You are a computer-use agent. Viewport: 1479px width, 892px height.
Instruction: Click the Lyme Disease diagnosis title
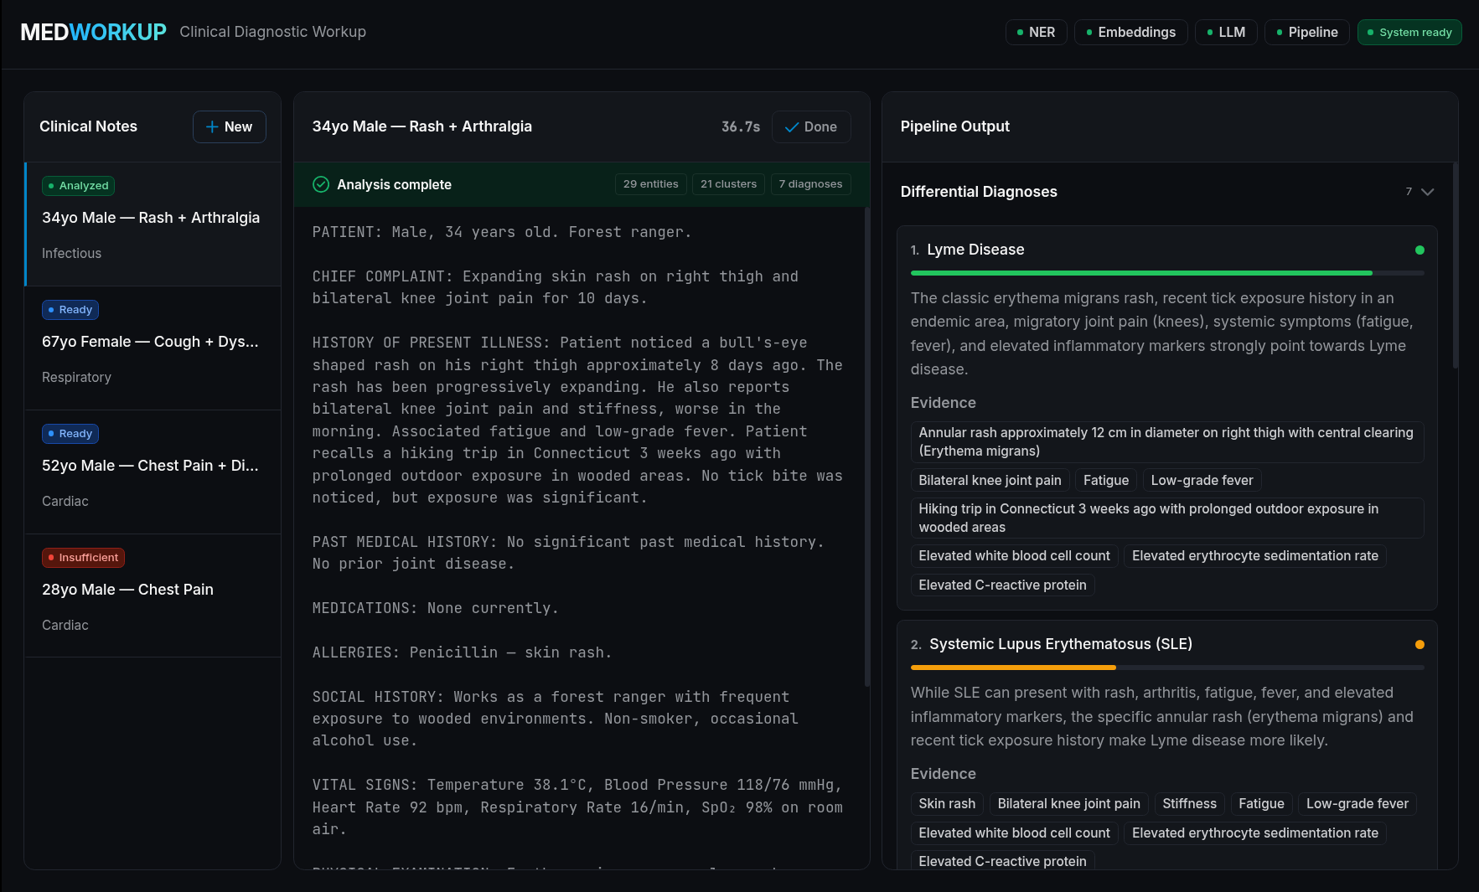point(975,250)
